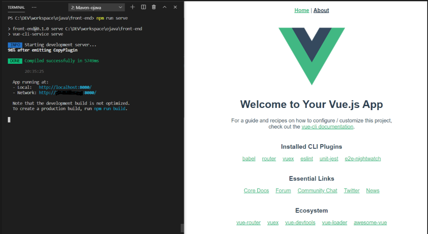This screenshot has width=428, height=234.
Task: Kill terminal with trash icon
Action: (x=154, y=7)
